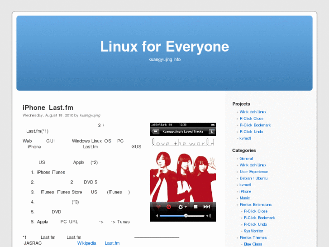Screen dimensions: 329x247
Task: Select kvmctl under Categories
Action: pos(245,185)
